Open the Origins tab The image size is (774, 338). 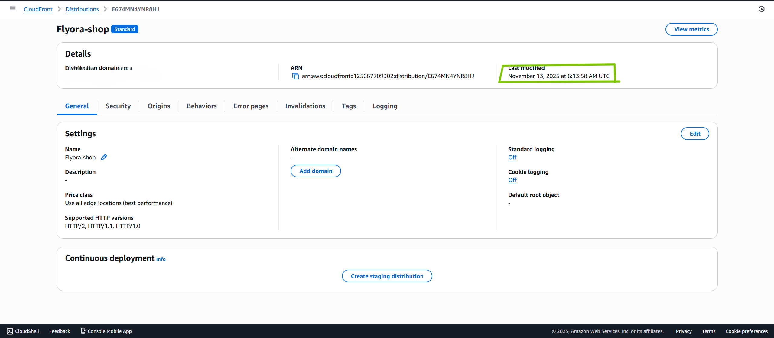(x=159, y=106)
